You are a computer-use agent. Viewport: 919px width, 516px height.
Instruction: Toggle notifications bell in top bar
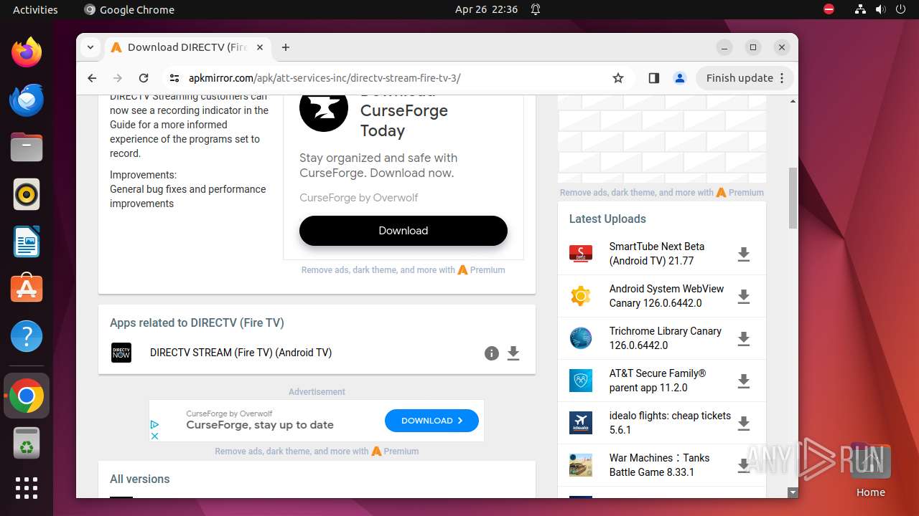pyautogui.click(x=536, y=9)
